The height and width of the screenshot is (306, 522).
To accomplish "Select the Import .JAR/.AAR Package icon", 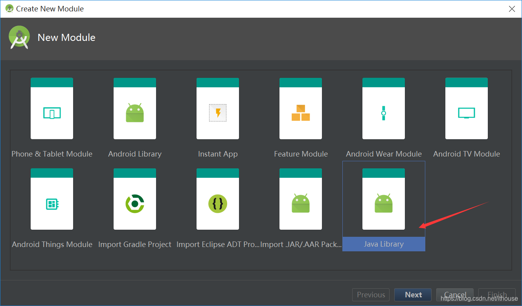I will [301, 199].
